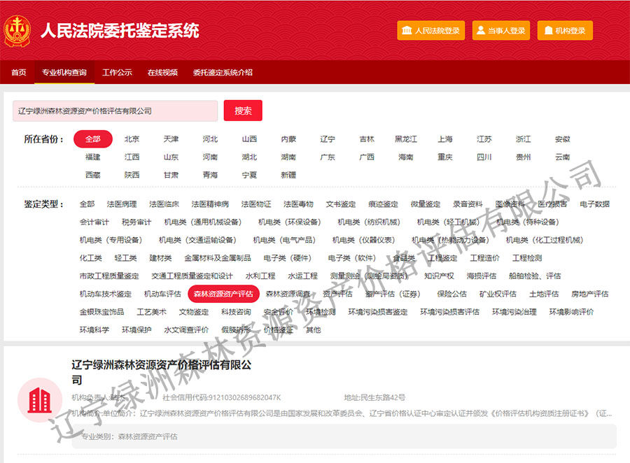This screenshot has width=630, height=463.
Task: Select 法医病理 appraisal type
Action: pyautogui.click(x=122, y=204)
